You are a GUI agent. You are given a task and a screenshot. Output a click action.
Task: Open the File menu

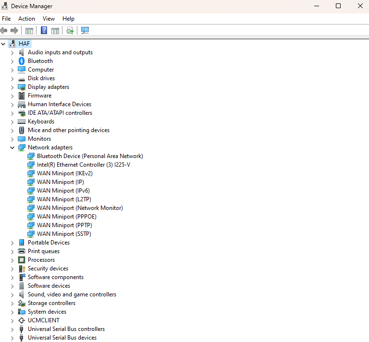(x=6, y=19)
